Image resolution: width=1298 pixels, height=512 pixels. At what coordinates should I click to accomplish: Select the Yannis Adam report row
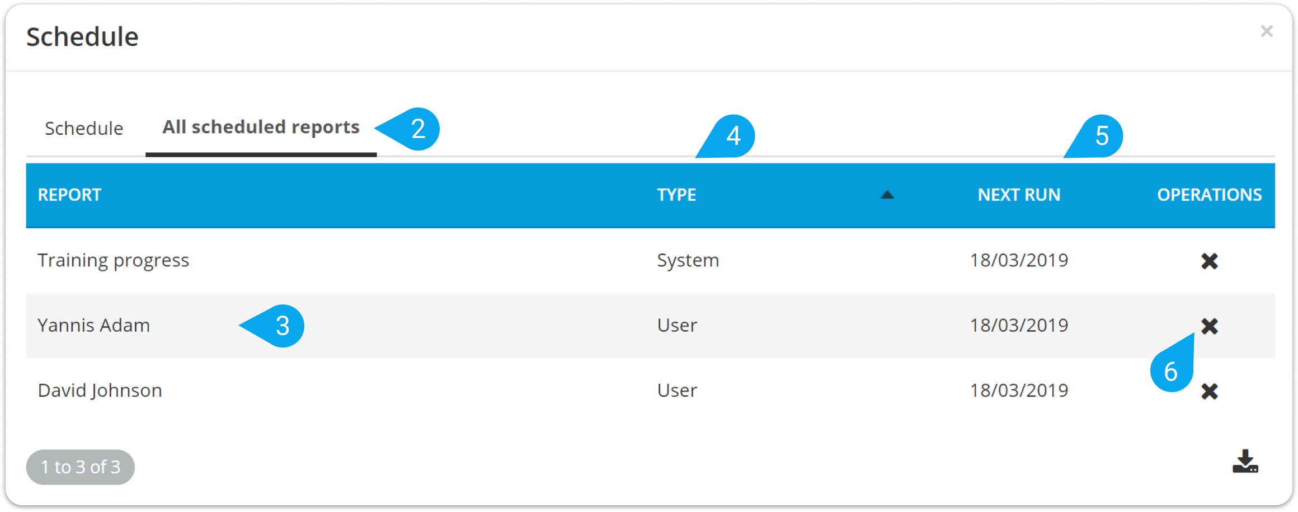coord(94,326)
